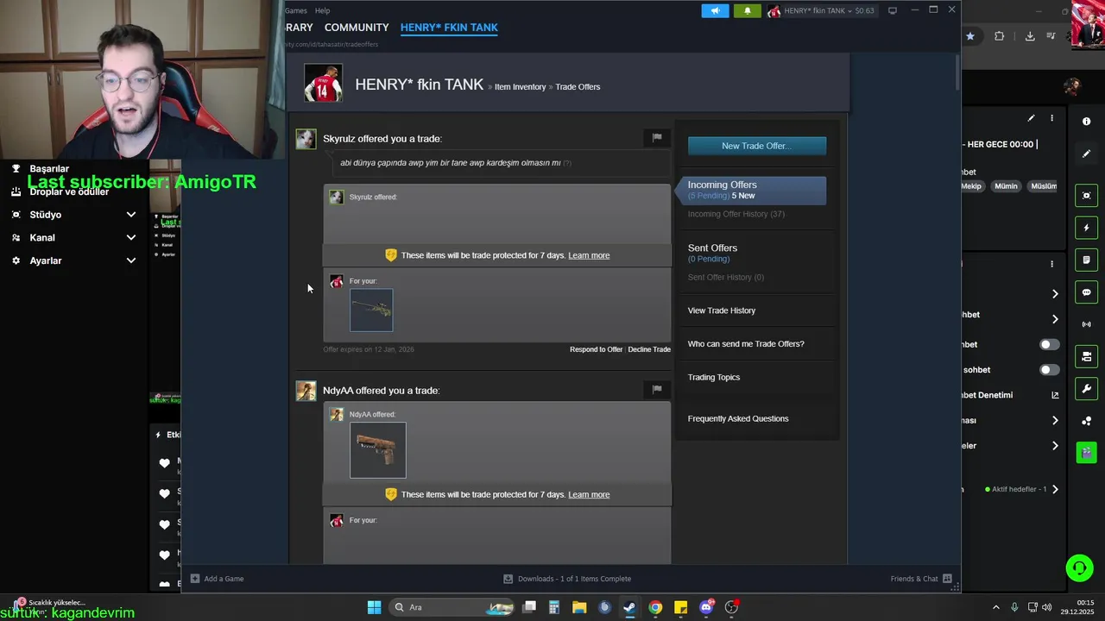Expand Ayarlar section in left sidebar
1105x621 pixels.
[x=131, y=260]
